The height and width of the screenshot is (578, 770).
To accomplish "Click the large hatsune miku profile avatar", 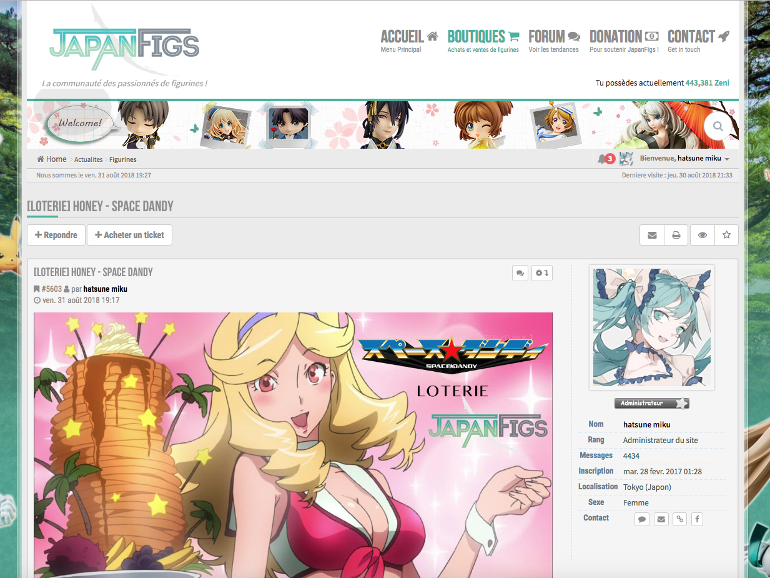I will (x=652, y=327).
